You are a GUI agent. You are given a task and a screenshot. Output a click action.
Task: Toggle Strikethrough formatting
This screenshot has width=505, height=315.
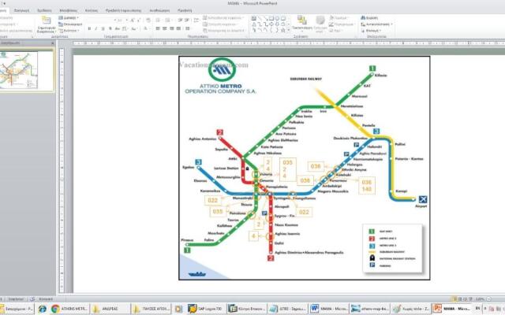pyautogui.click(x=118, y=28)
